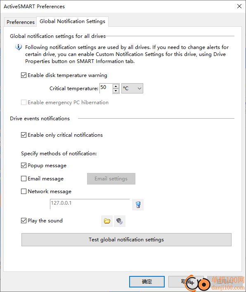This screenshot has width=246, height=292.
Task: Toggle Enable disk temperature warning checkbox
Action: pos(24,75)
